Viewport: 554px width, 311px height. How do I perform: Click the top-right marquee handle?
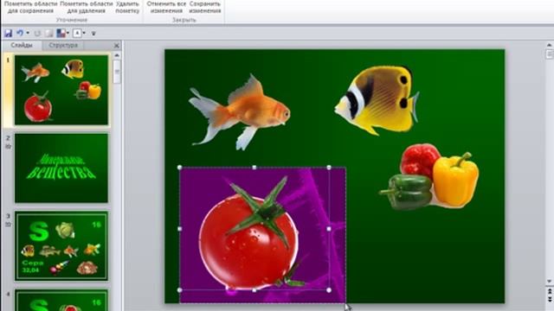(x=329, y=168)
